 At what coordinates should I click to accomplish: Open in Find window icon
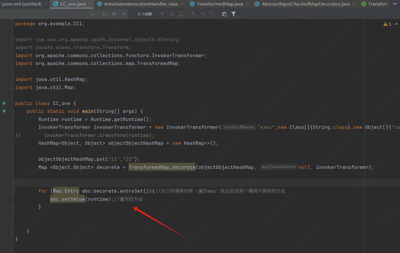coord(224,14)
